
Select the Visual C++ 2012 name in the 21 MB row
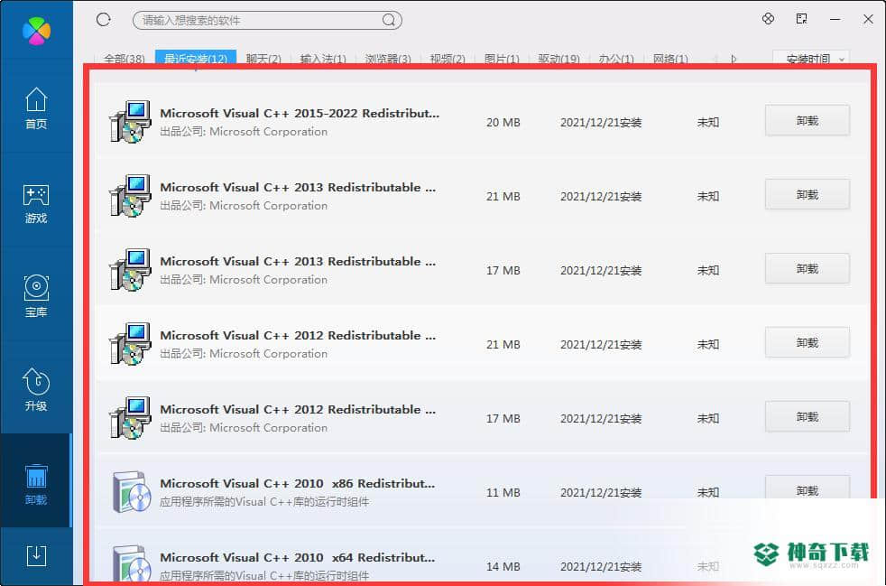pyautogui.click(x=298, y=335)
